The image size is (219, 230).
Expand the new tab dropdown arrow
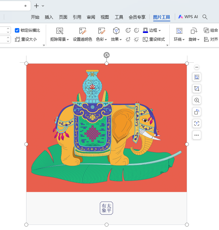point(43,6)
